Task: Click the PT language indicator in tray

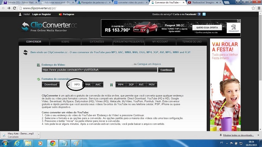Action: coord(222,143)
